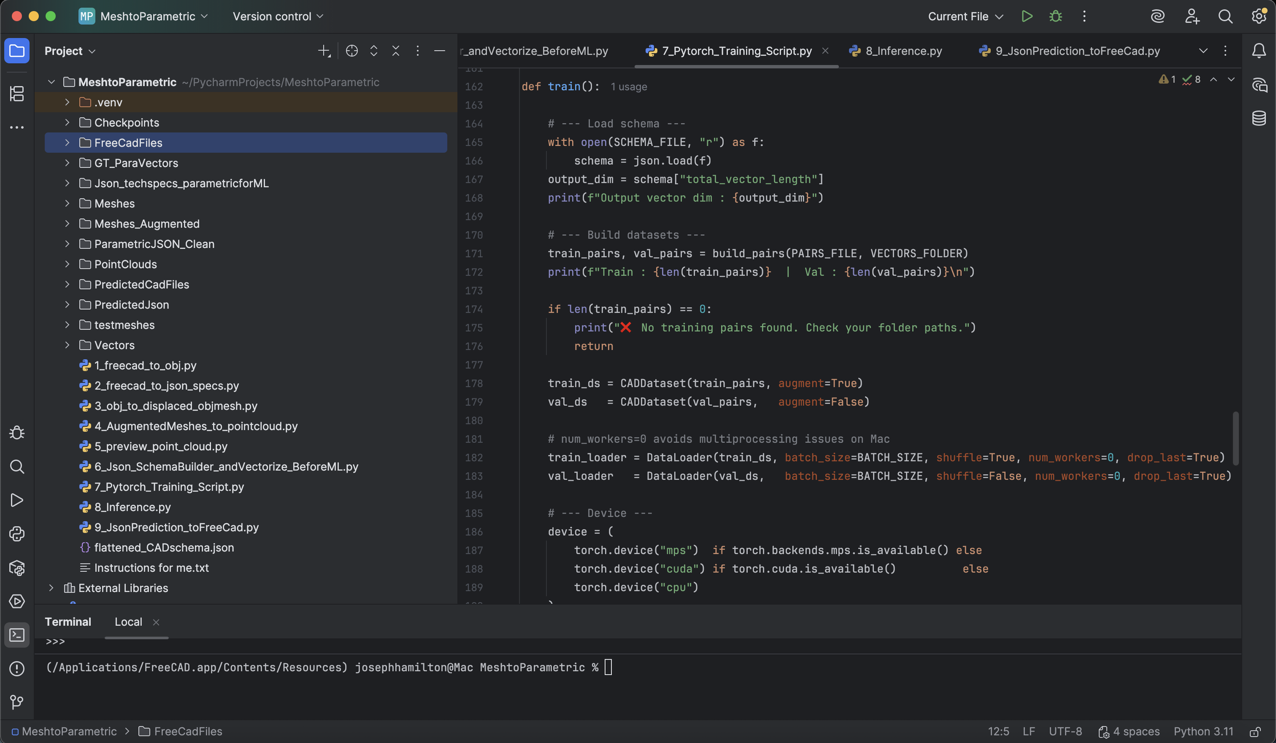1276x743 pixels.
Task: Toggle the Terminal tool window
Action: [x=17, y=635]
